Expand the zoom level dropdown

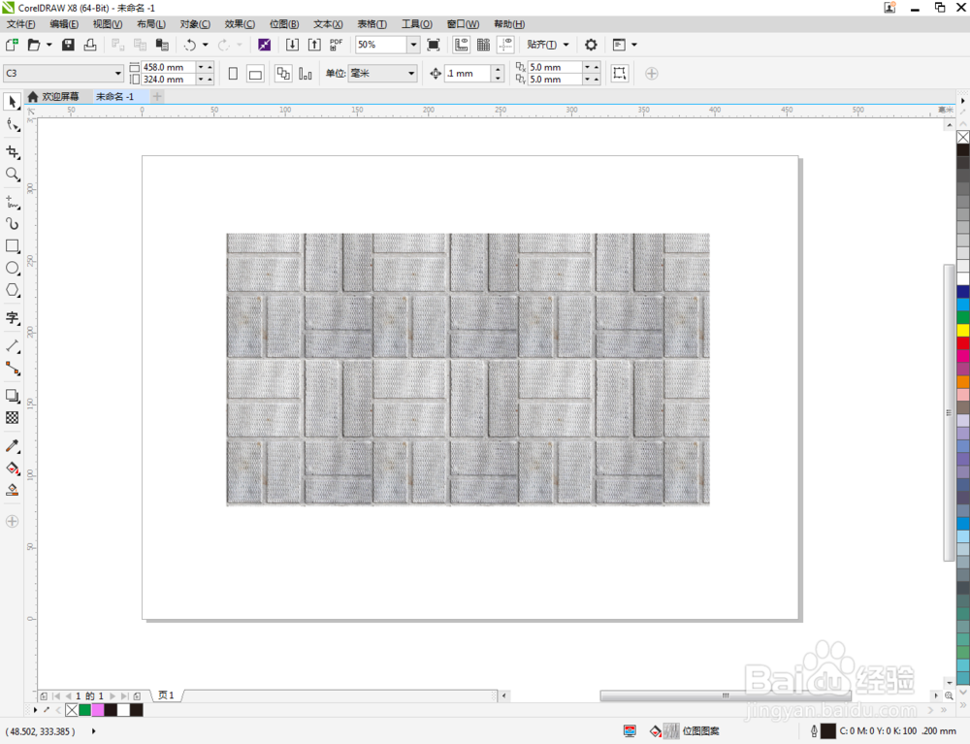(x=413, y=45)
